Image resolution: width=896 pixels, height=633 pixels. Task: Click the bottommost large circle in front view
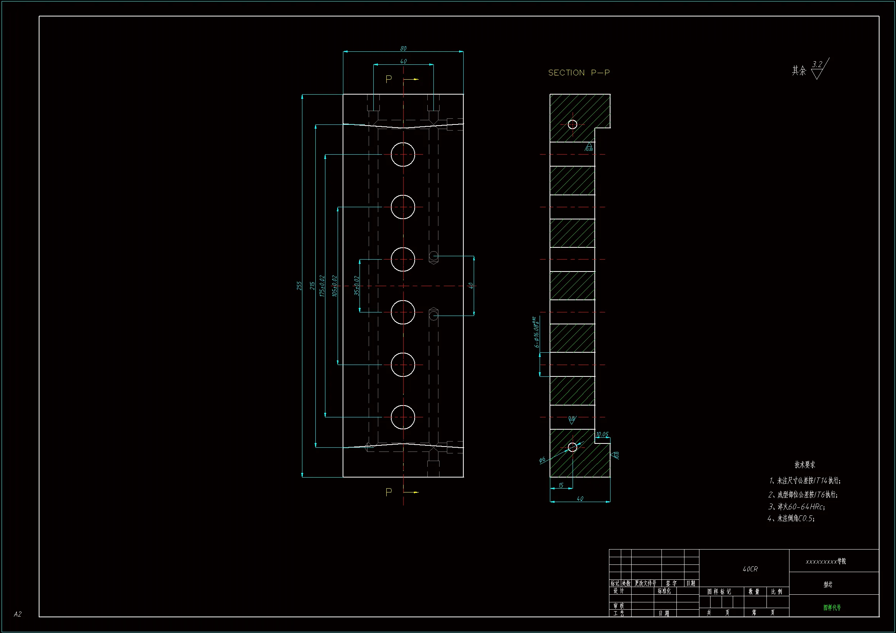click(x=403, y=417)
